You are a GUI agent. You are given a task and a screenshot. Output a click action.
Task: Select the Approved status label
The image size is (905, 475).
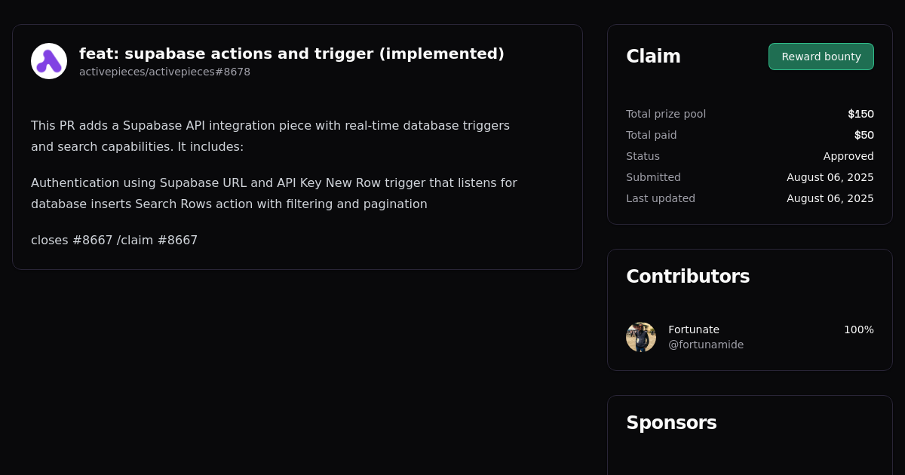(848, 156)
